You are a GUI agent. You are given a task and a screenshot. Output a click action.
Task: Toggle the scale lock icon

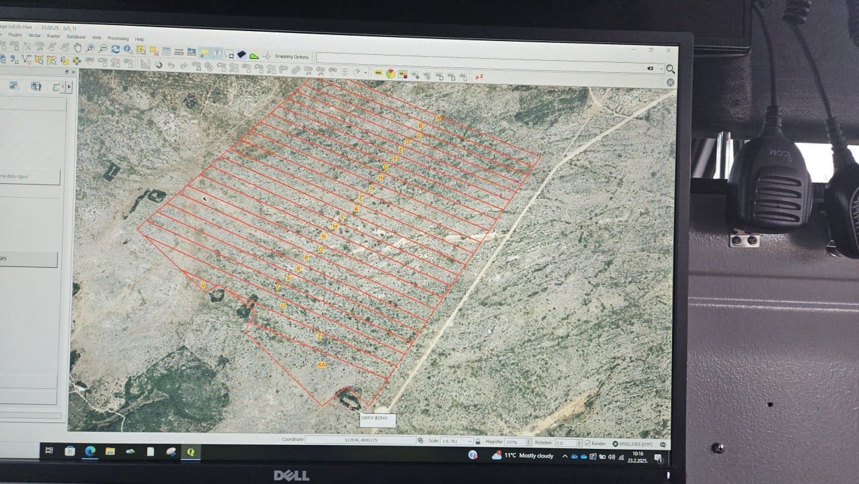(478, 441)
